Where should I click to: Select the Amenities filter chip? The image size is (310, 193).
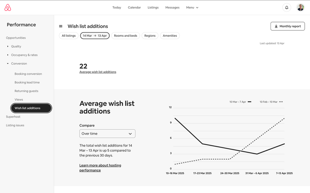170,36
